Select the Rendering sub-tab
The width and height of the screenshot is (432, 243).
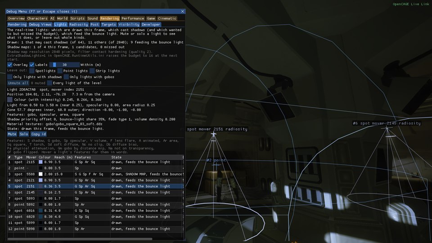pos(17,24)
